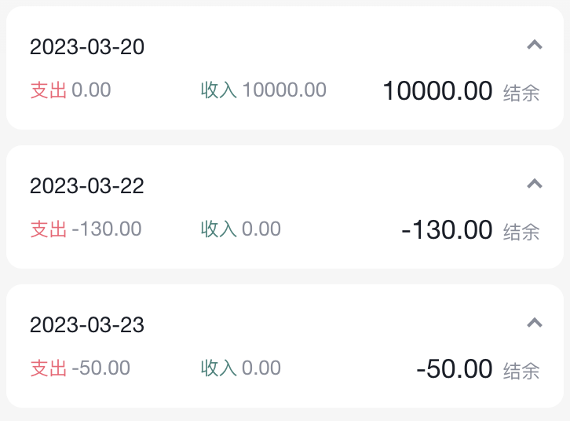The width and height of the screenshot is (570, 421).
Task: Click the 10000.00 balance amount
Action: coord(437,91)
